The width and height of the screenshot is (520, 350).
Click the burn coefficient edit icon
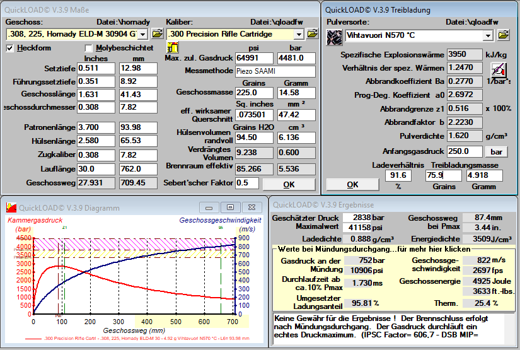click(498, 68)
